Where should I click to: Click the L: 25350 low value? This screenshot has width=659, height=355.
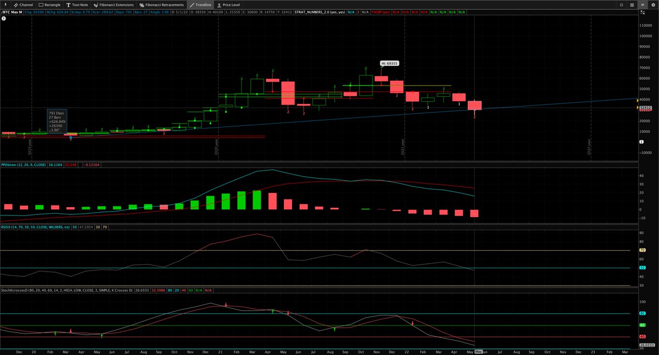(x=233, y=12)
